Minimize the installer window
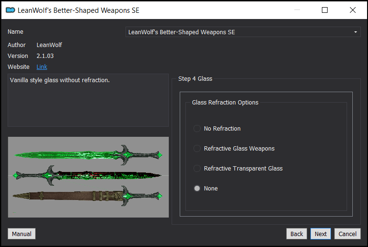The image size is (368, 247). click(297, 10)
